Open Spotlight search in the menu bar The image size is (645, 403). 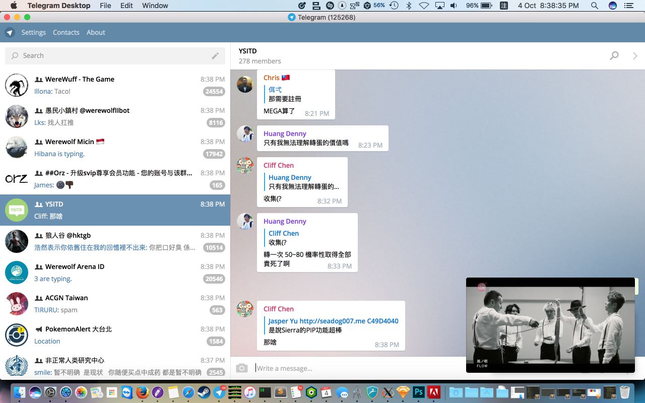click(595, 6)
